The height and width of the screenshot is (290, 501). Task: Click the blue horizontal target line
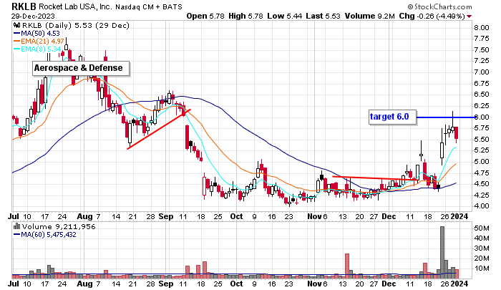pos(446,117)
